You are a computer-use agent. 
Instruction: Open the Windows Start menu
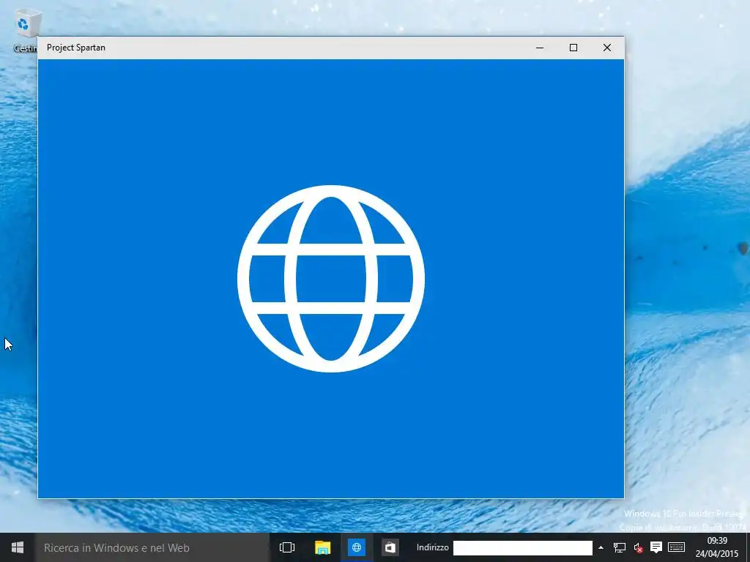pos(18,547)
